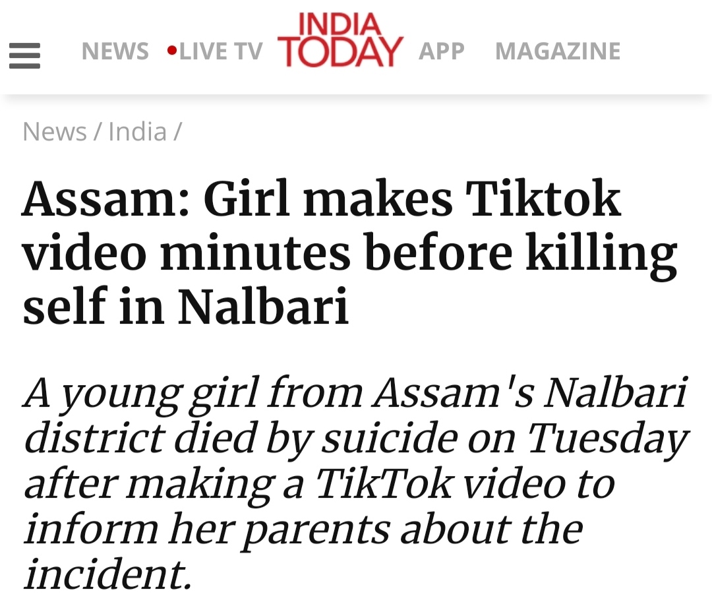Click "Nalbari" in the bold headline
712x602 pixels.
[x=264, y=308]
